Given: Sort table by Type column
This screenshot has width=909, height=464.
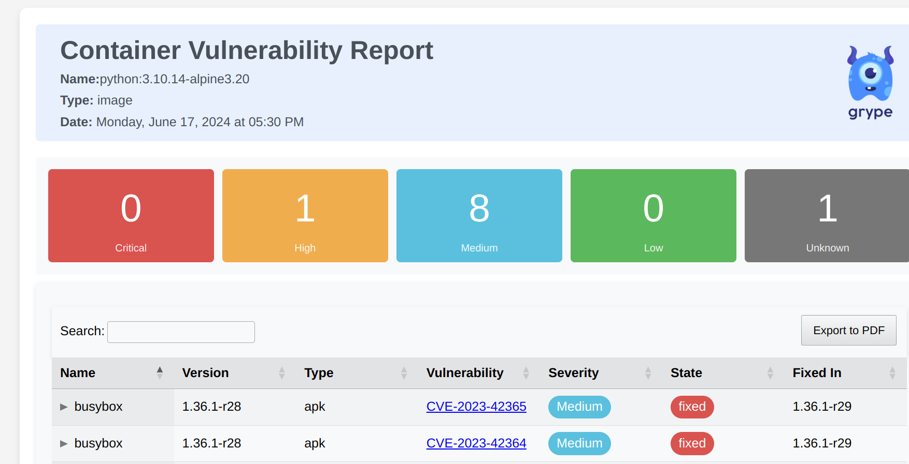Looking at the screenshot, I should click(x=319, y=373).
